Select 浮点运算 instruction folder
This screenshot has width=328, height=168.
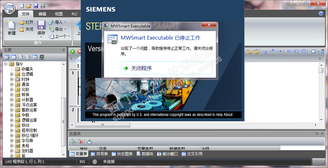coord(29,105)
